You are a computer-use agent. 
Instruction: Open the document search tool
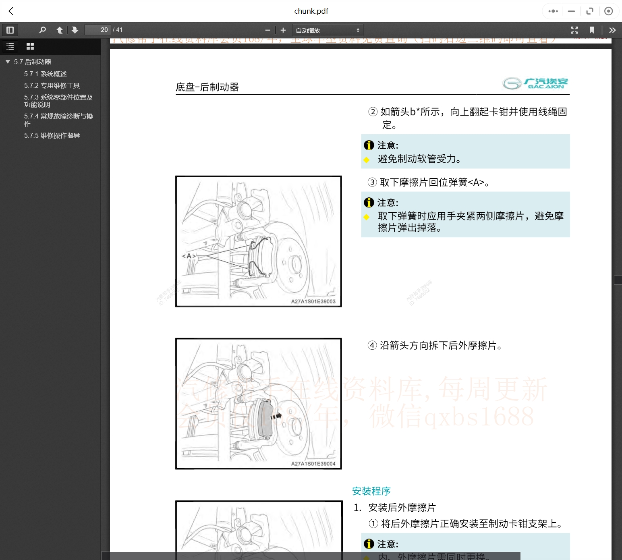(43, 30)
